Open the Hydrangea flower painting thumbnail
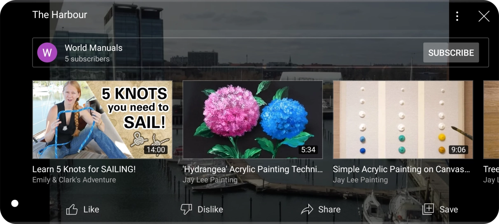 (252, 119)
